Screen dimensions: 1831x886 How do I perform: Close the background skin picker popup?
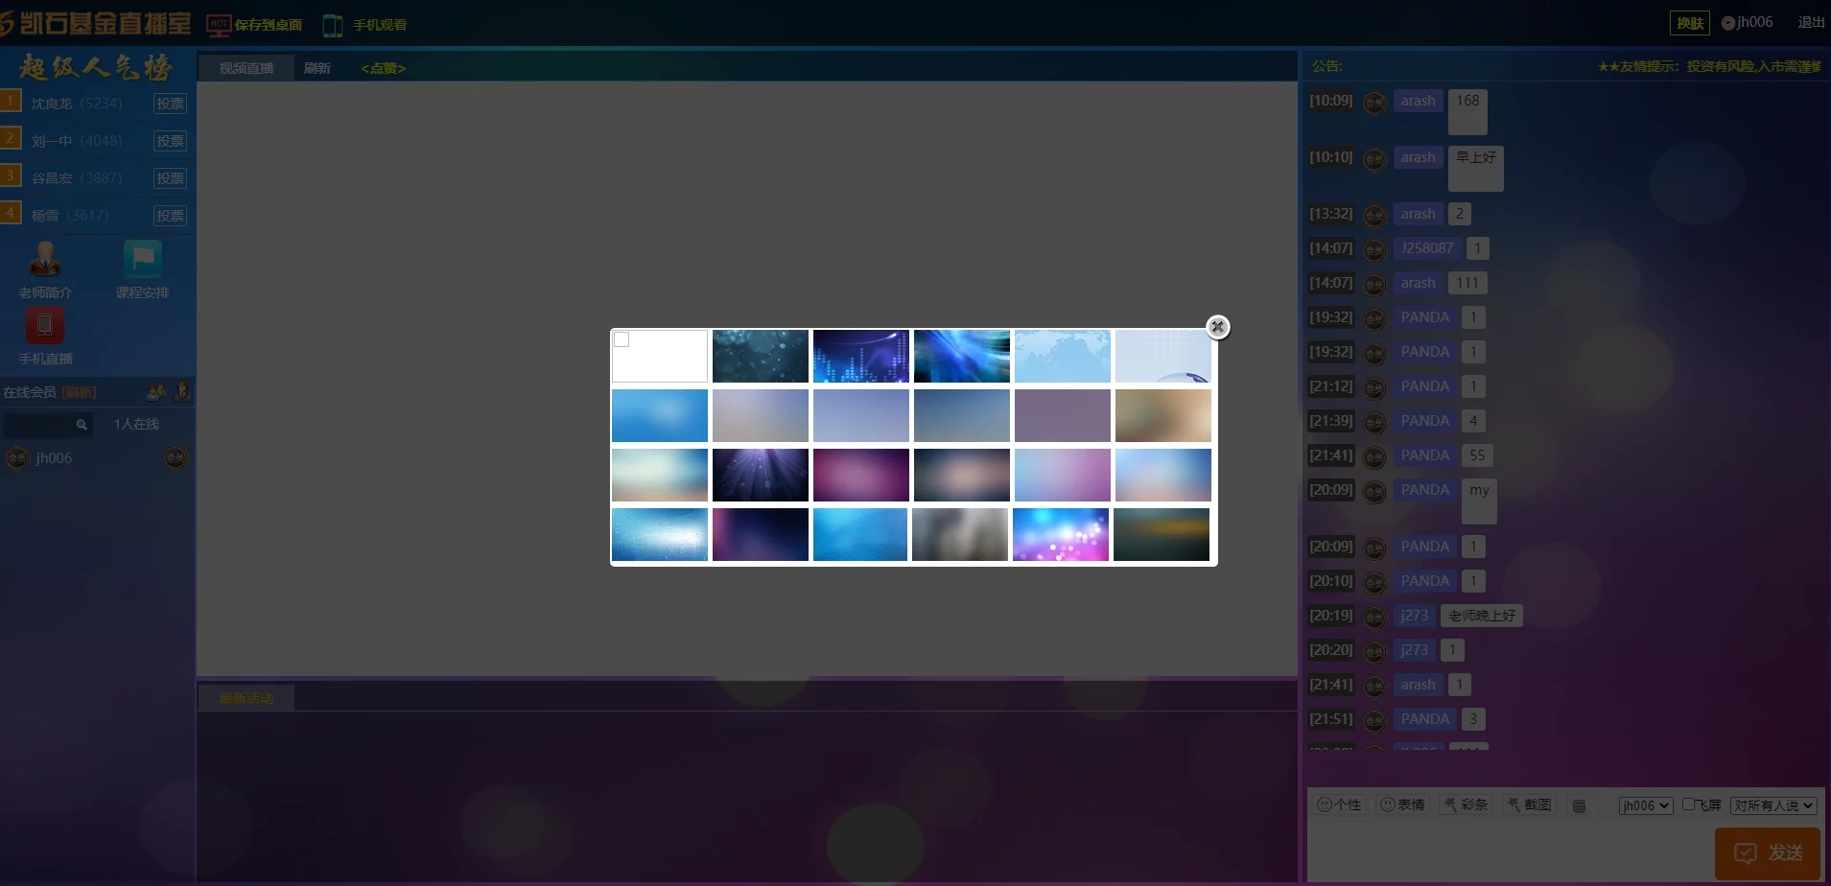1217,327
